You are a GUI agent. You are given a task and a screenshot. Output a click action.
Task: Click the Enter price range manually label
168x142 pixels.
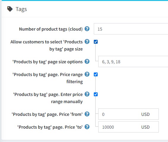pos(48,98)
